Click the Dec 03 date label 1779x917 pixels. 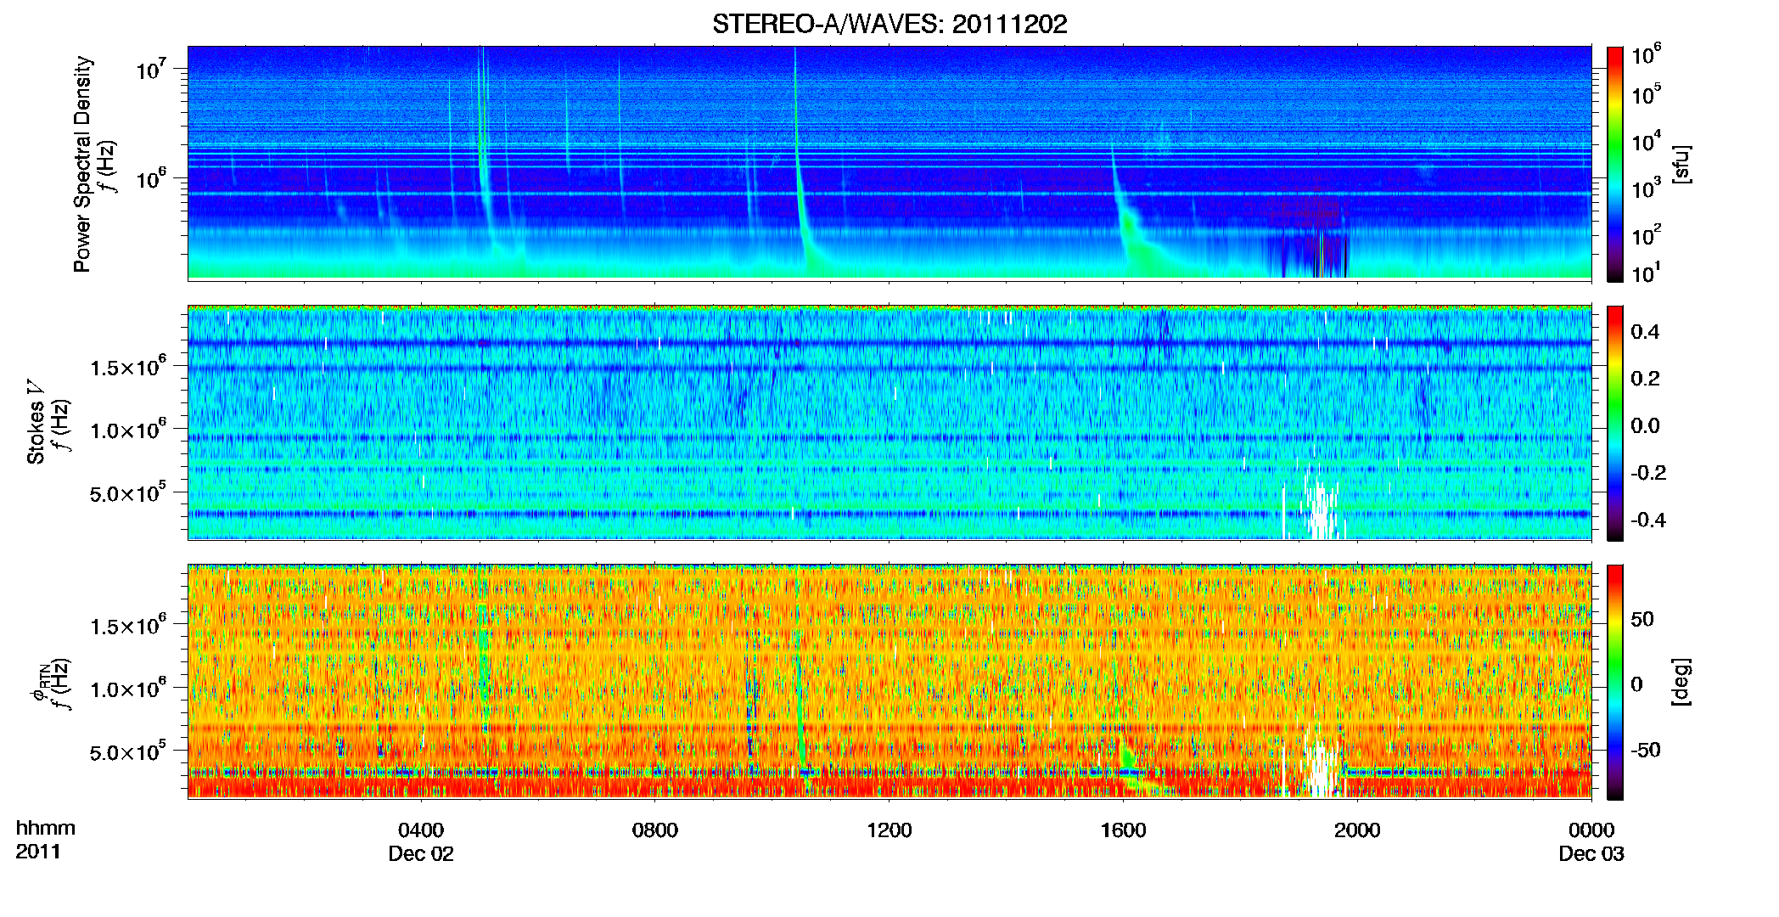click(x=1591, y=853)
